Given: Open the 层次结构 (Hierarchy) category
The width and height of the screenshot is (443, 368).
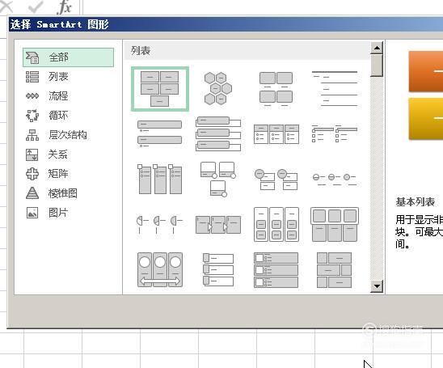Looking at the screenshot, I should pos(56,135).
